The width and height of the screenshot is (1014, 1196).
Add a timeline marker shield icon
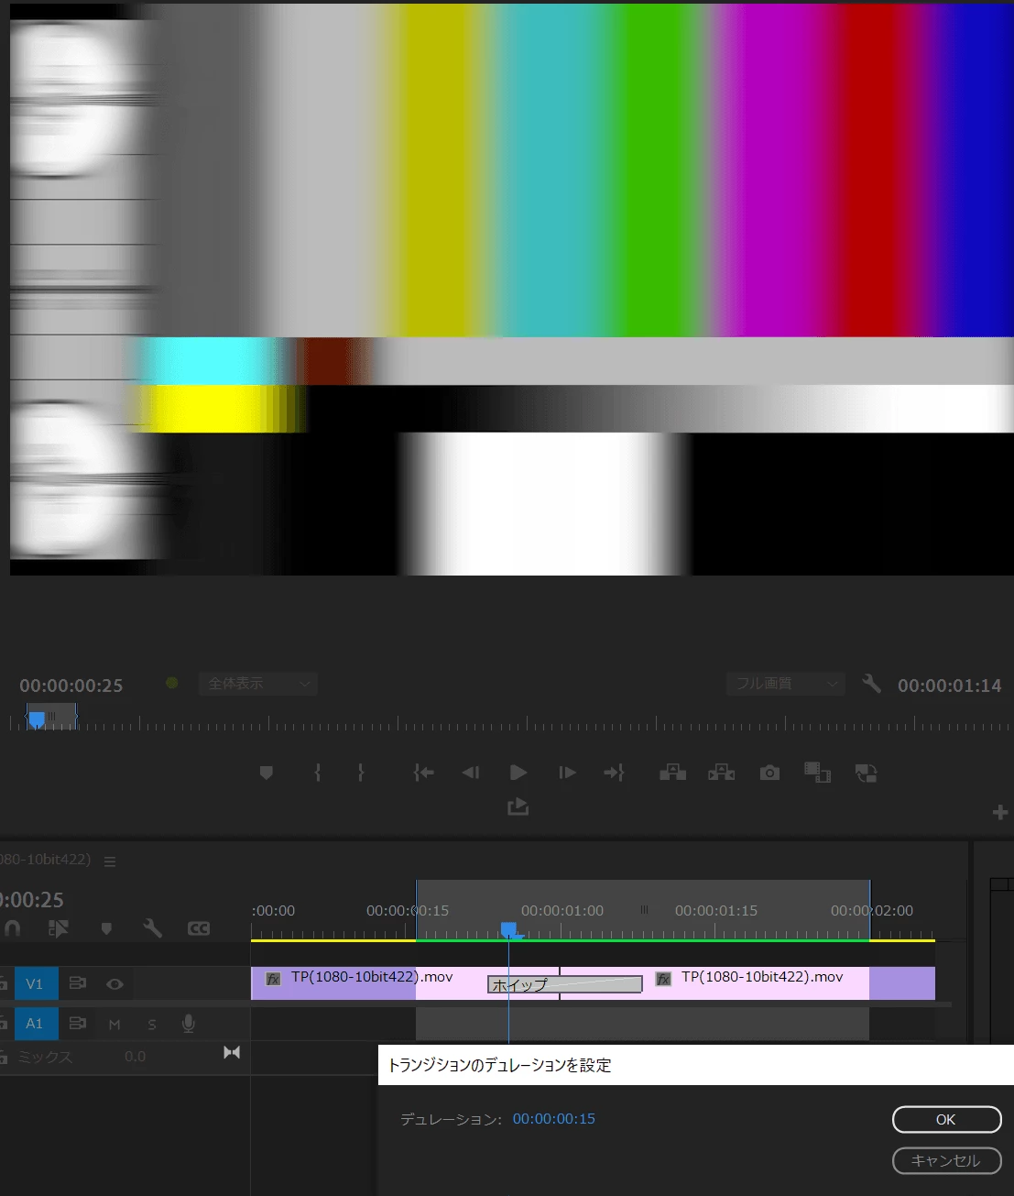pos(106,928)
